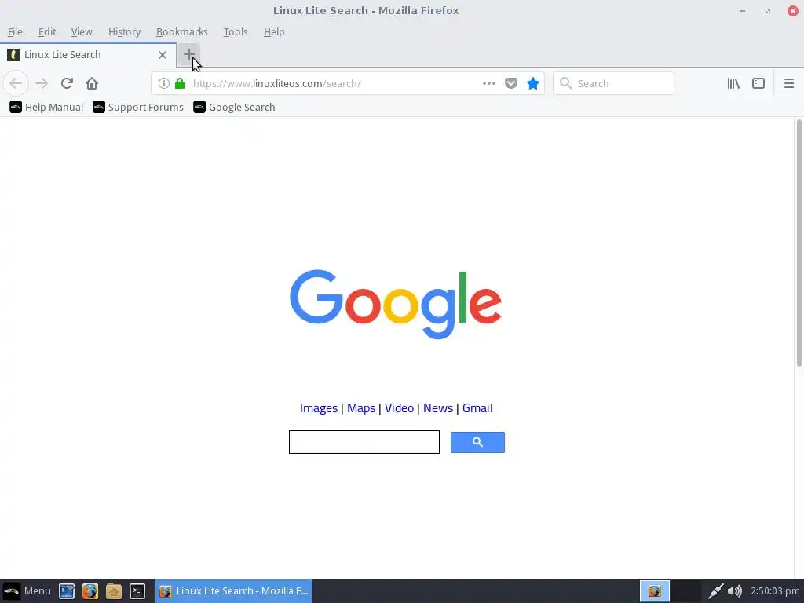Show site information icon in address bar
This screenshot has width=804, height=603.
163,83
